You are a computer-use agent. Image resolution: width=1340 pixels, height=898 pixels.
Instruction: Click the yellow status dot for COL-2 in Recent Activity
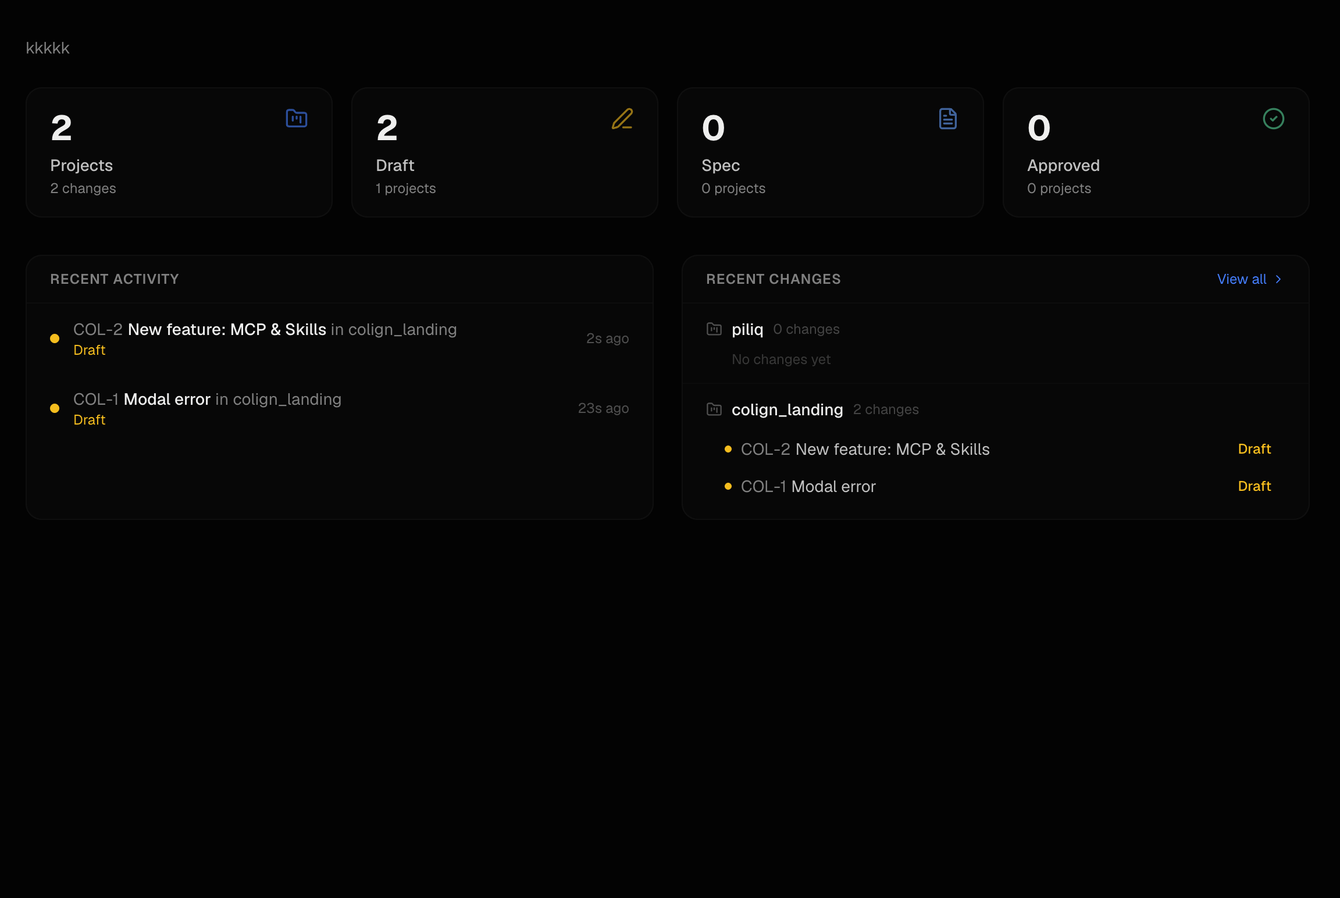[x=55, y=338]
